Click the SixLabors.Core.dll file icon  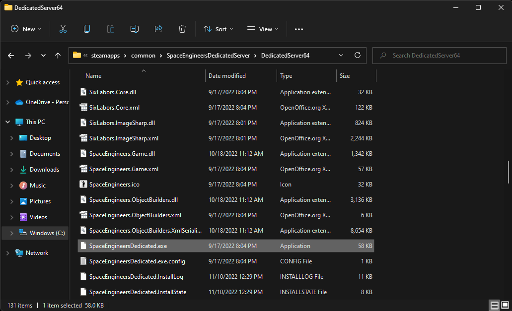click(x=83, y=92)
